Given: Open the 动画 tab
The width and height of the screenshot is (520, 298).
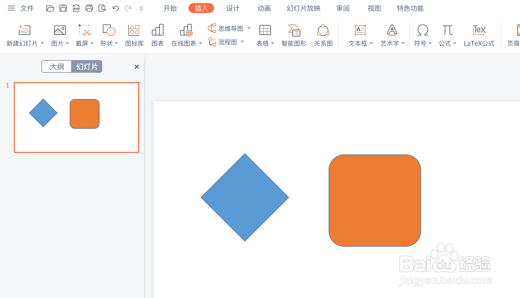Looking at the screenshot, I should coord(264,8).
